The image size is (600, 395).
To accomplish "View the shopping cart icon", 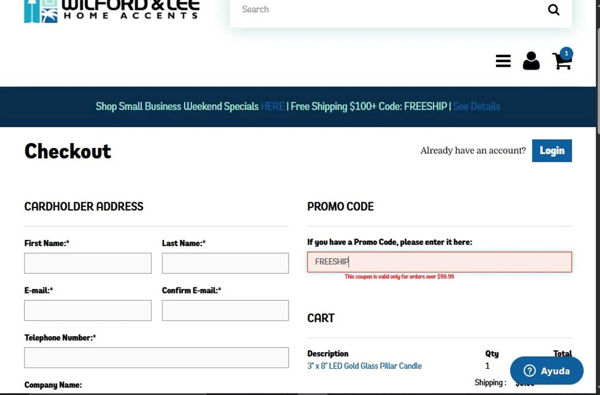I will pyautogui.click(x=561, y=62).
